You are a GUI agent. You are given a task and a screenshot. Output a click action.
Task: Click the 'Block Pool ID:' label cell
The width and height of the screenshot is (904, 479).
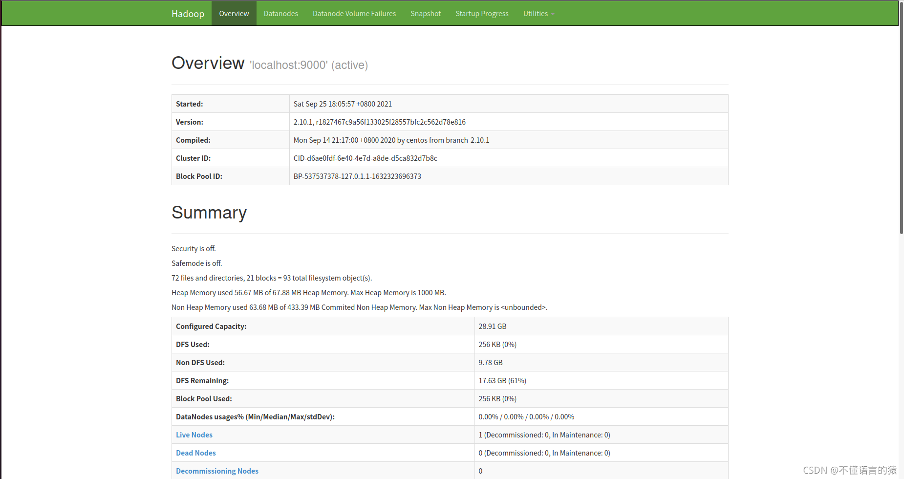pyautogui.click(x=231, y=176)
